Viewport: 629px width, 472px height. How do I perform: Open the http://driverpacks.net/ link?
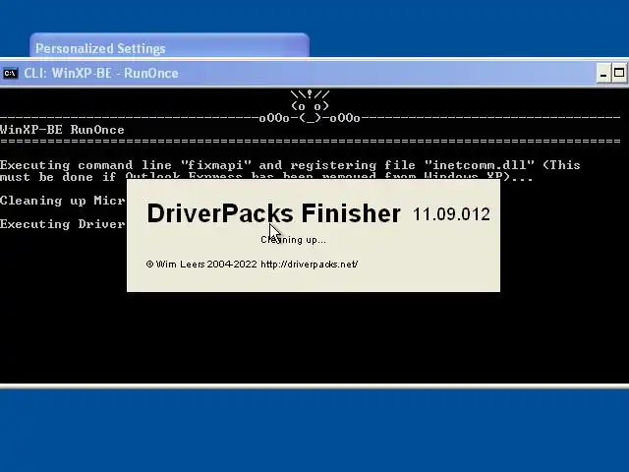pyautogui.click(x=310, y=265)
